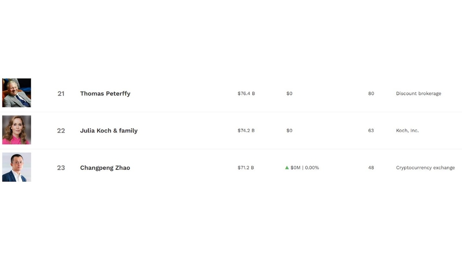462x260 pixels.
Task: Open Thomas Peterffy's profile photo
Action: click(x=16, y=93)
